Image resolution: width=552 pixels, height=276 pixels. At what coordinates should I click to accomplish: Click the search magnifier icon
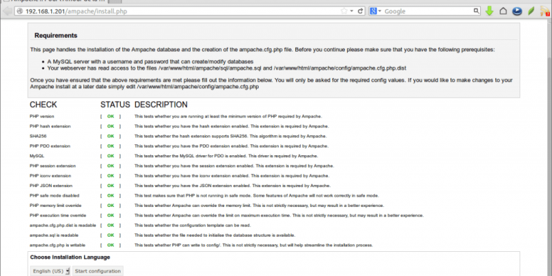[476, 11]
